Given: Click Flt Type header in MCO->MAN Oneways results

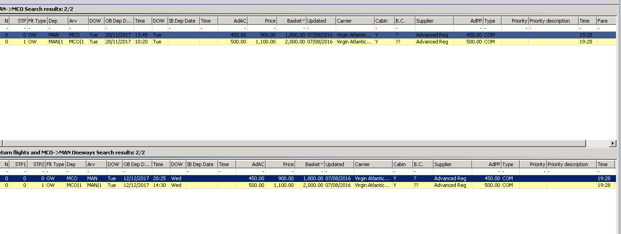Looking at the screenshot, I should pos(55,164).
